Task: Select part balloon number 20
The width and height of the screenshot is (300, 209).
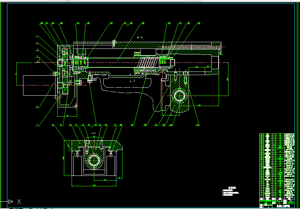Action: (145, 125)
